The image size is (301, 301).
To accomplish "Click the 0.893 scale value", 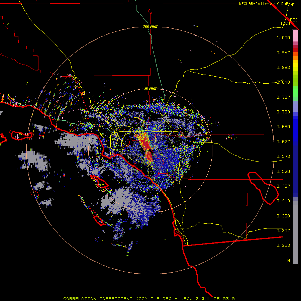I will pos(283,67).
